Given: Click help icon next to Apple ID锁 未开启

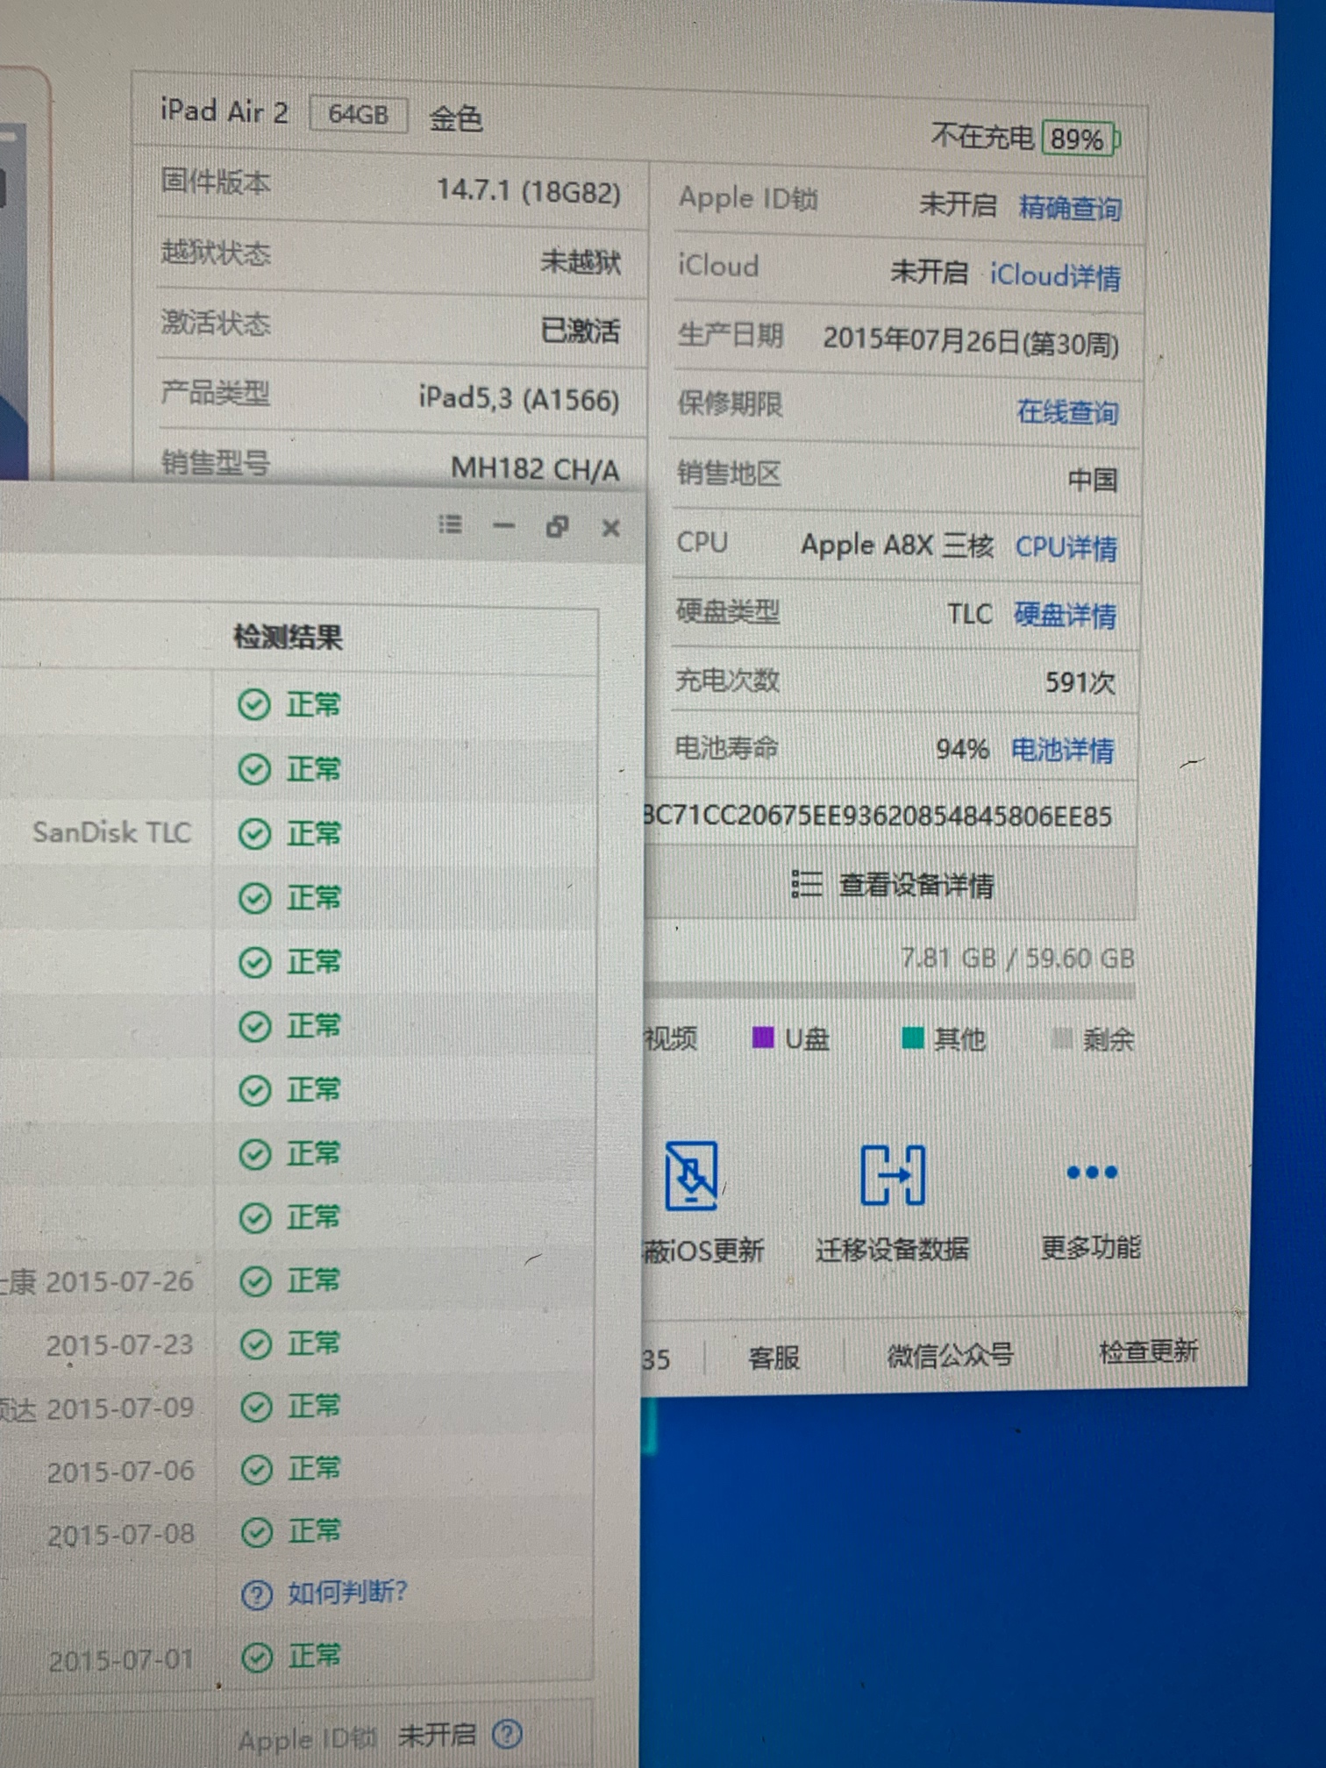Looking at the screenshot, I should (507, 1733).
